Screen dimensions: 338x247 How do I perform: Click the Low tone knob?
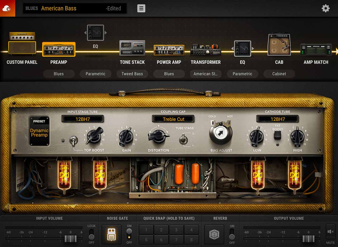(x=256, y=137)
